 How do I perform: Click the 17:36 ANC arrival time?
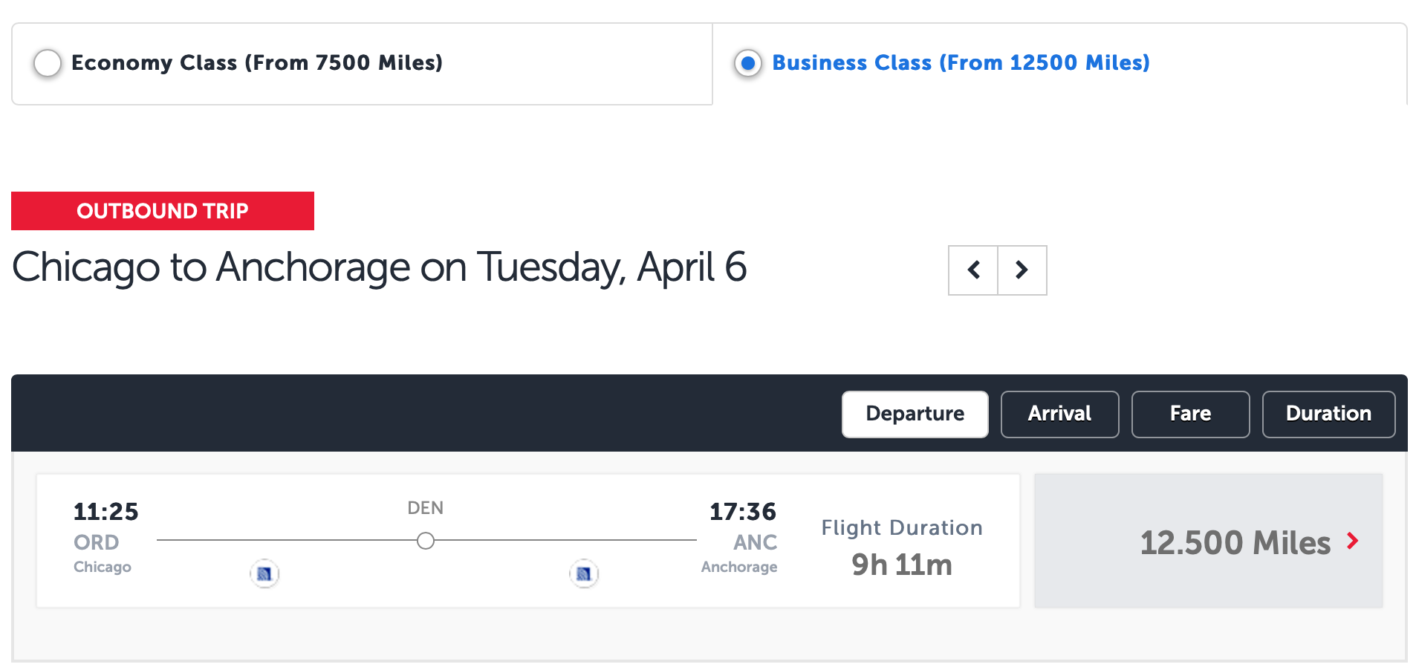tap(743, 511)
